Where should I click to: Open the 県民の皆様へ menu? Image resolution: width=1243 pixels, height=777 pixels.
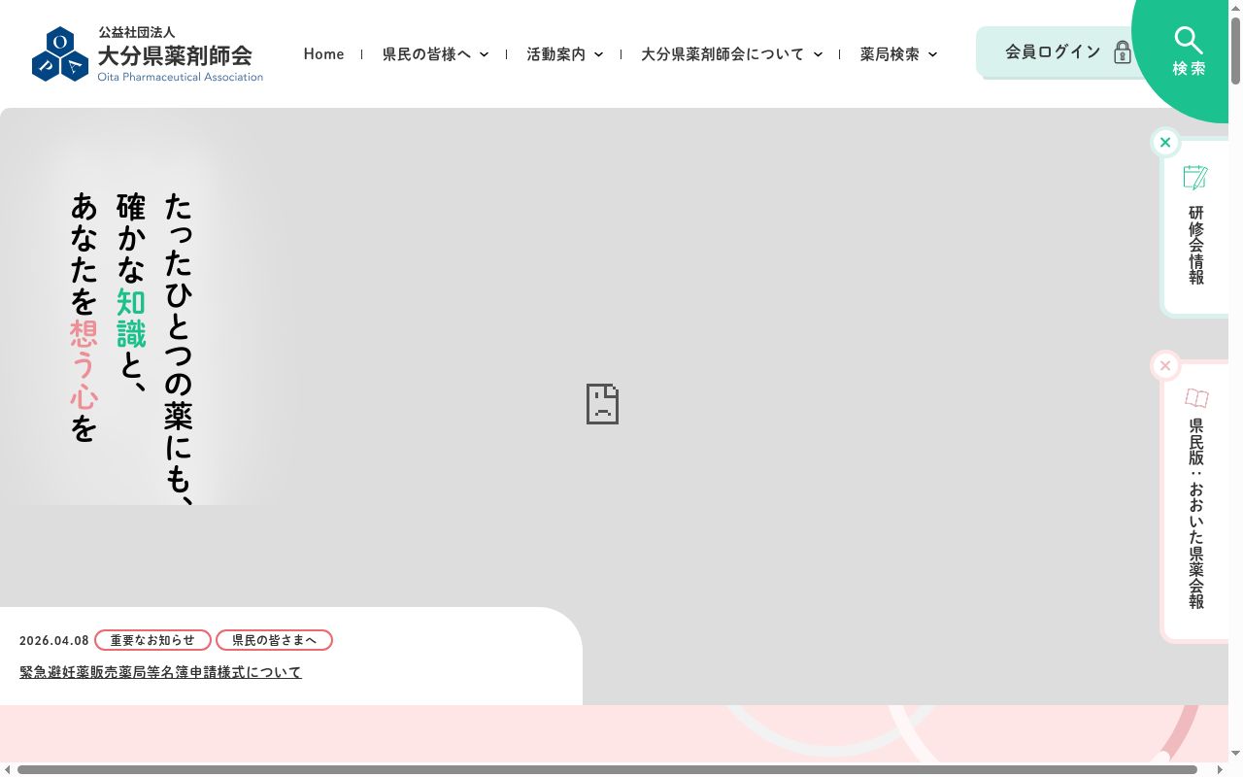(426, 54)
